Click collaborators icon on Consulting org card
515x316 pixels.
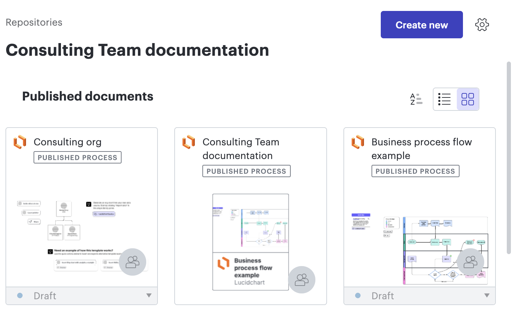(133, 262)
